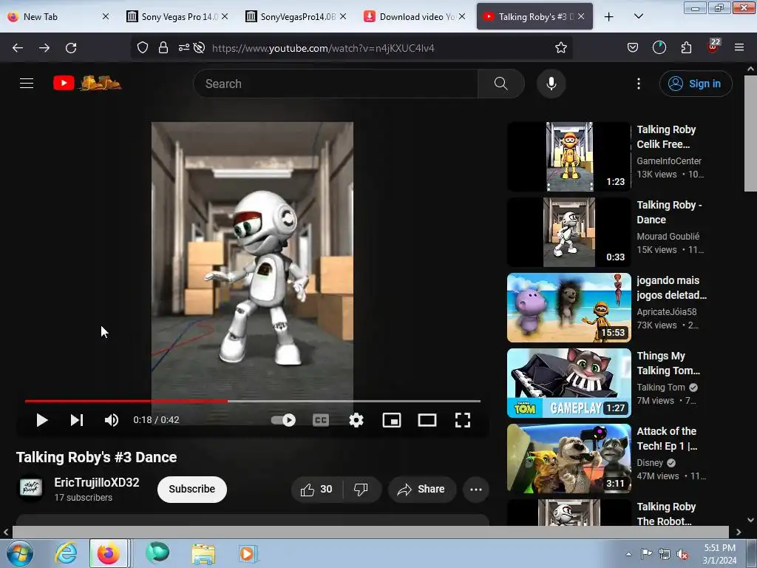
Task: Toggle the autoplay switch in the player
Action: pyautogui.click(x=283, y=420)
